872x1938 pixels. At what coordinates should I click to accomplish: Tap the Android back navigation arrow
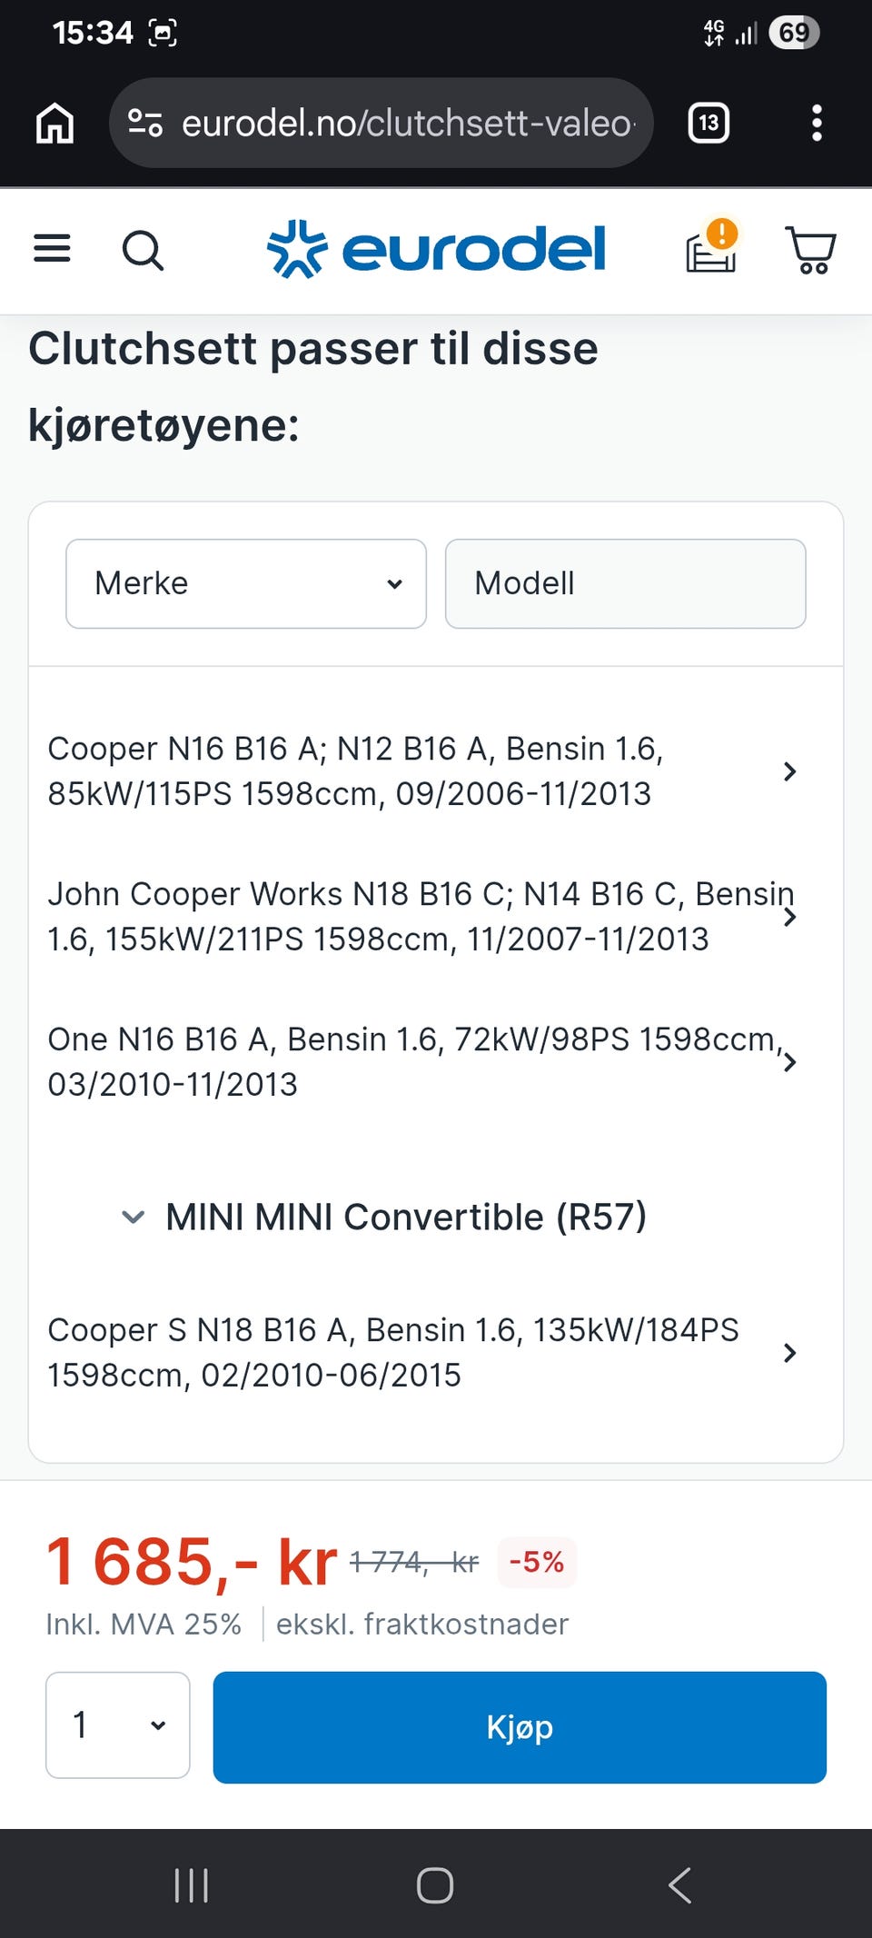[680, 1885]
